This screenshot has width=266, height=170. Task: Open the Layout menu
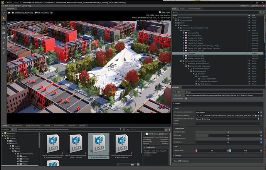(x=24, y=6)
